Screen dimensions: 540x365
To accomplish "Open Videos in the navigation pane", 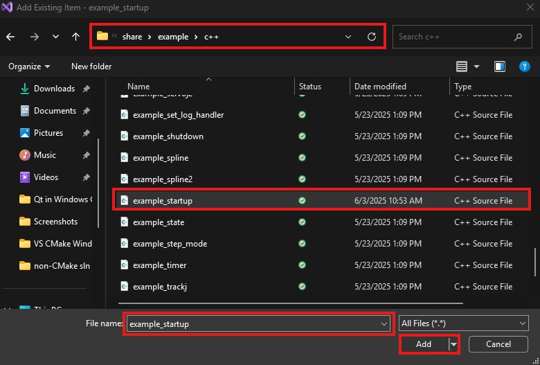I will (x=46, y=177).
